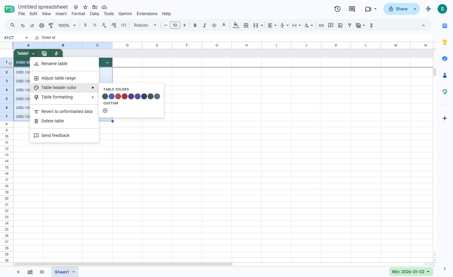
Task: Expand the Table formatting submenu
Action: pyautogui.click(x=64, y=97)
